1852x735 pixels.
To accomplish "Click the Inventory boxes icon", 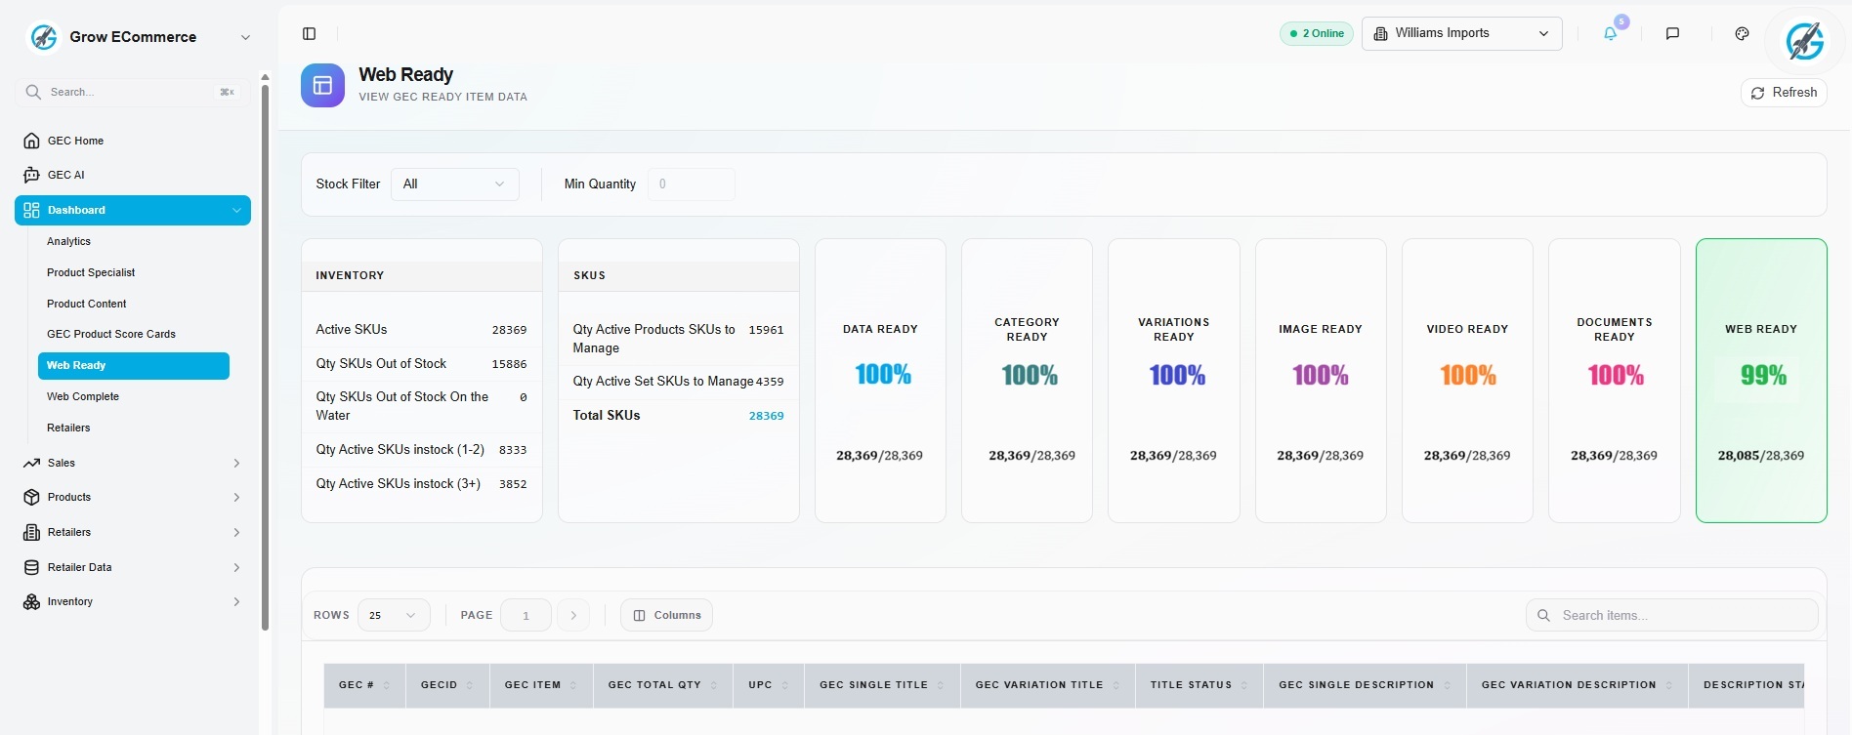I will pyautogui.click(x=31, y=601).
